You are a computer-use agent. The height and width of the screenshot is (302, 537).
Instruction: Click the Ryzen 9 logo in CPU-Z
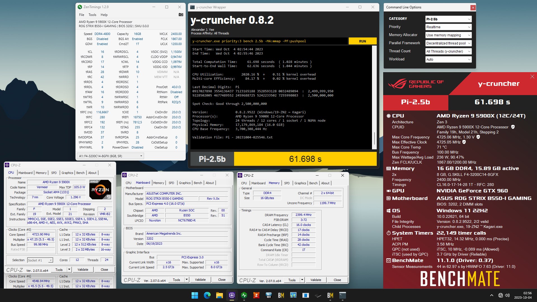click(100, 189)
